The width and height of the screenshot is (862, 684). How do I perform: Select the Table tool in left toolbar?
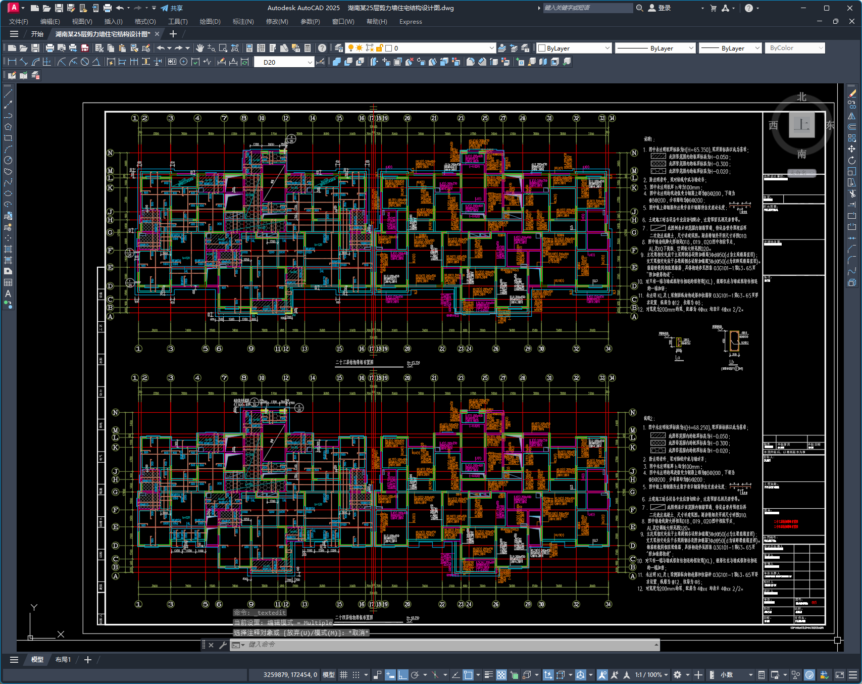click(x=8, y=282)
